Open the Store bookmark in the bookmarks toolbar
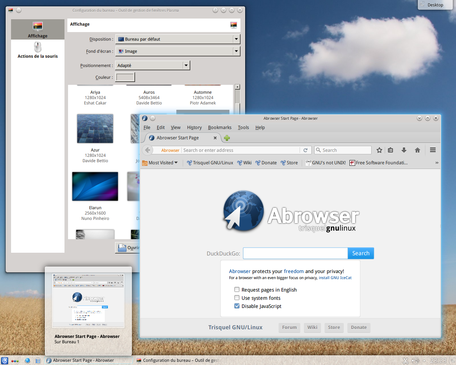 pos(289,163)
